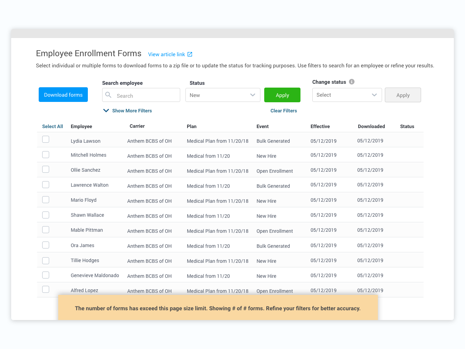Click the info icon next to Change status

click(352, 82)
